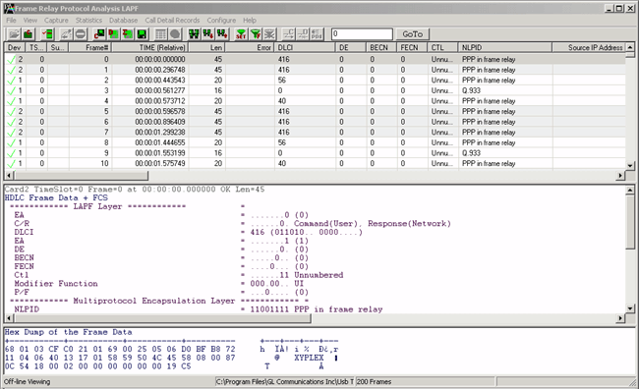Click the DLCI 416 line in decode pane
639x389 pixels.
click(x=188, y=232)
